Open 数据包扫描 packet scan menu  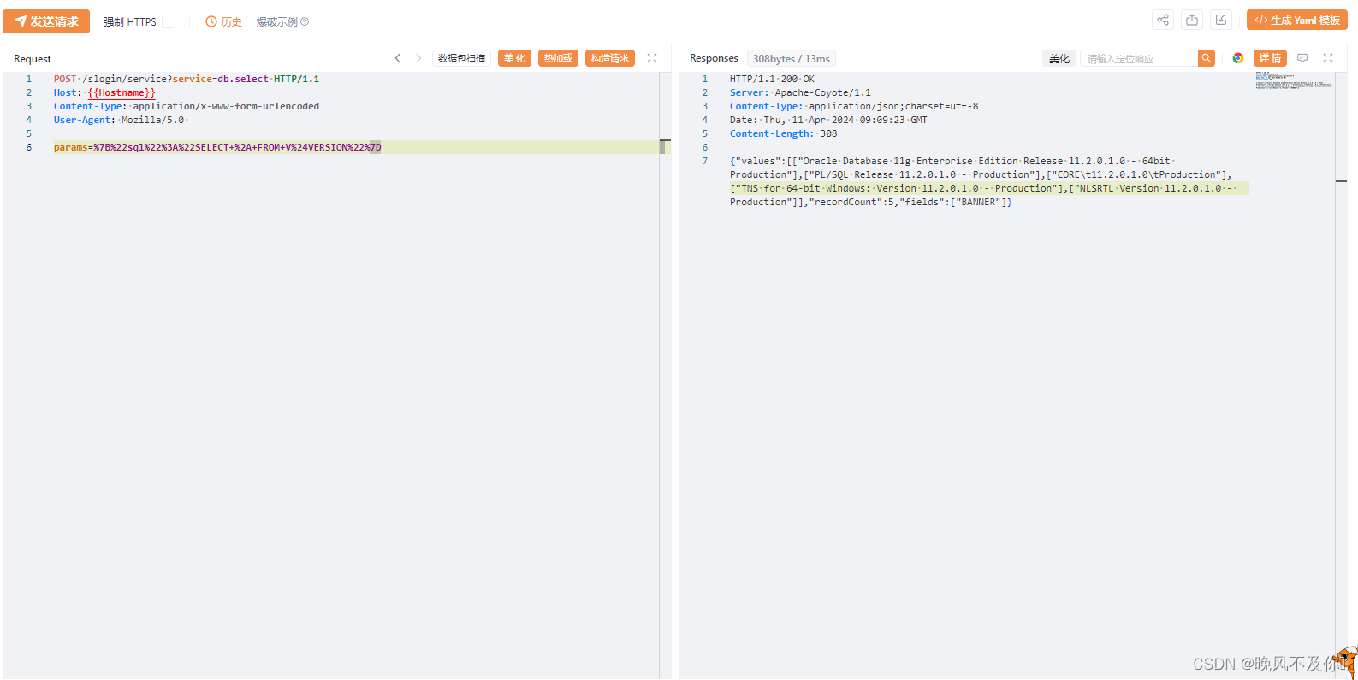(461, 58)
